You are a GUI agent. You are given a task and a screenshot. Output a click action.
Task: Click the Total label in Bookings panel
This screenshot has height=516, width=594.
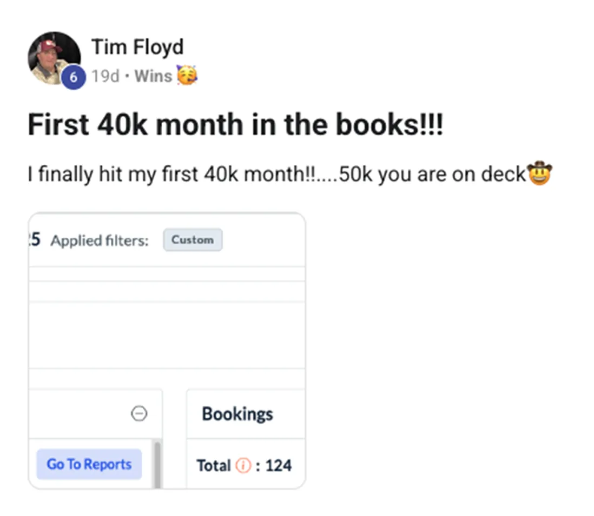pyautogui.click(x=213, y=465)
